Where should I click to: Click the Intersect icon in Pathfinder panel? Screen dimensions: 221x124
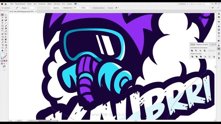200,51
